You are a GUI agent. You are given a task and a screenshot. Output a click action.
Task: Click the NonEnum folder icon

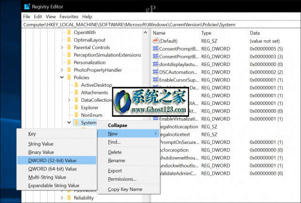click(x=76, y=115)
